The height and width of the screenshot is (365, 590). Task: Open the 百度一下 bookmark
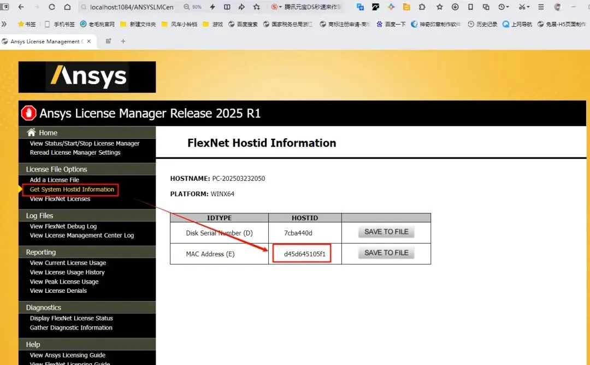pos(391,24)
